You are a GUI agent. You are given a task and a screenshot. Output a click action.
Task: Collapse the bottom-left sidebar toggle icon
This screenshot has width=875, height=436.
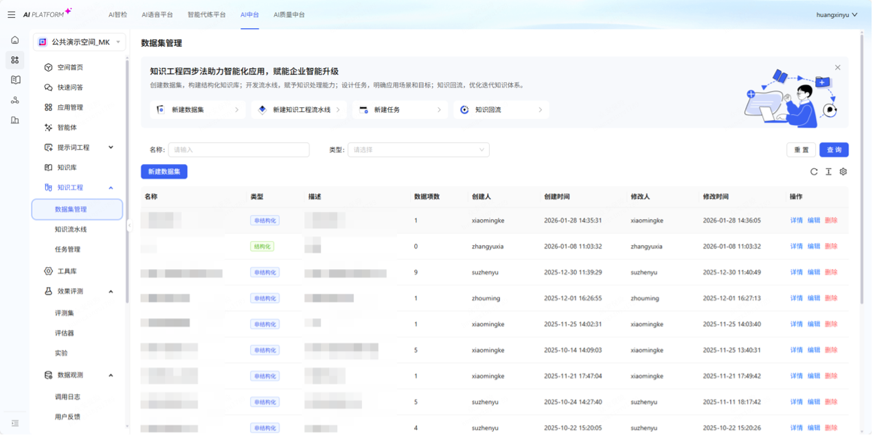pyautogui.click(x=15, y=423)
